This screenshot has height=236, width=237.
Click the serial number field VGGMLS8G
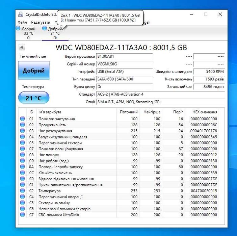click(124, 64)
